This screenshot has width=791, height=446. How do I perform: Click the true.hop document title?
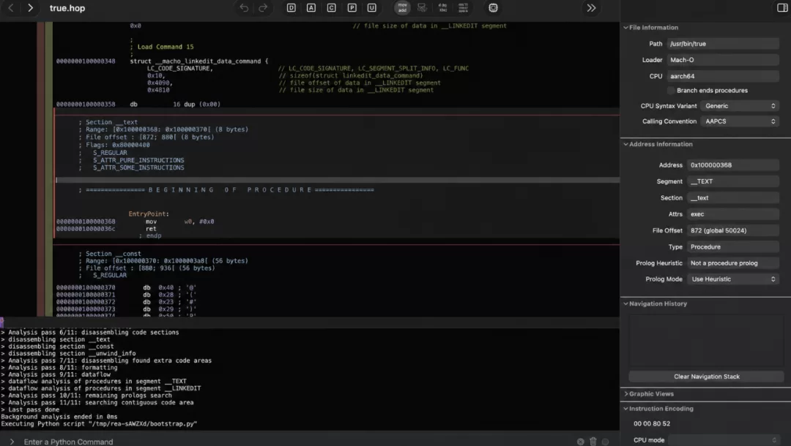click(67, 8)
